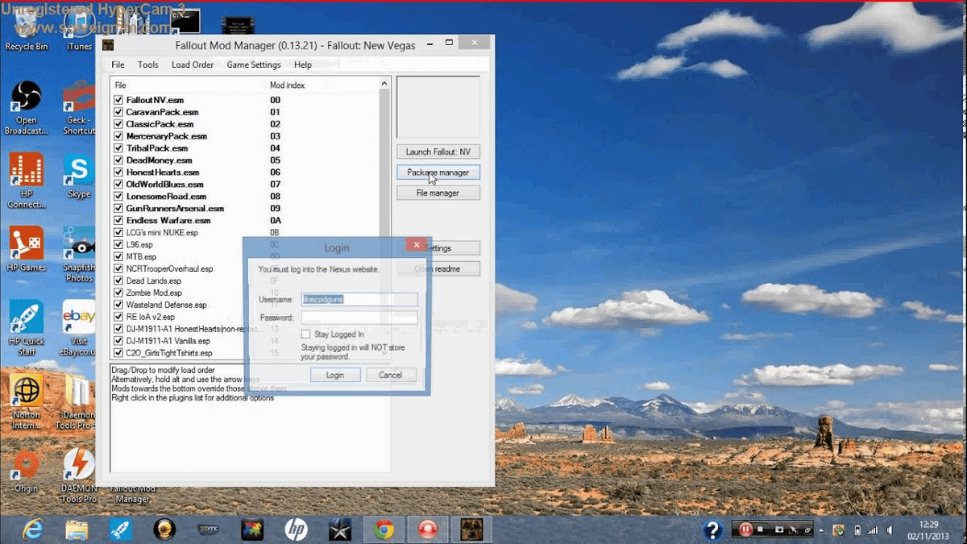Select the Endless Warfare.esm entry
Viewport: 967px width, 544px height.
tap(246, 221)
